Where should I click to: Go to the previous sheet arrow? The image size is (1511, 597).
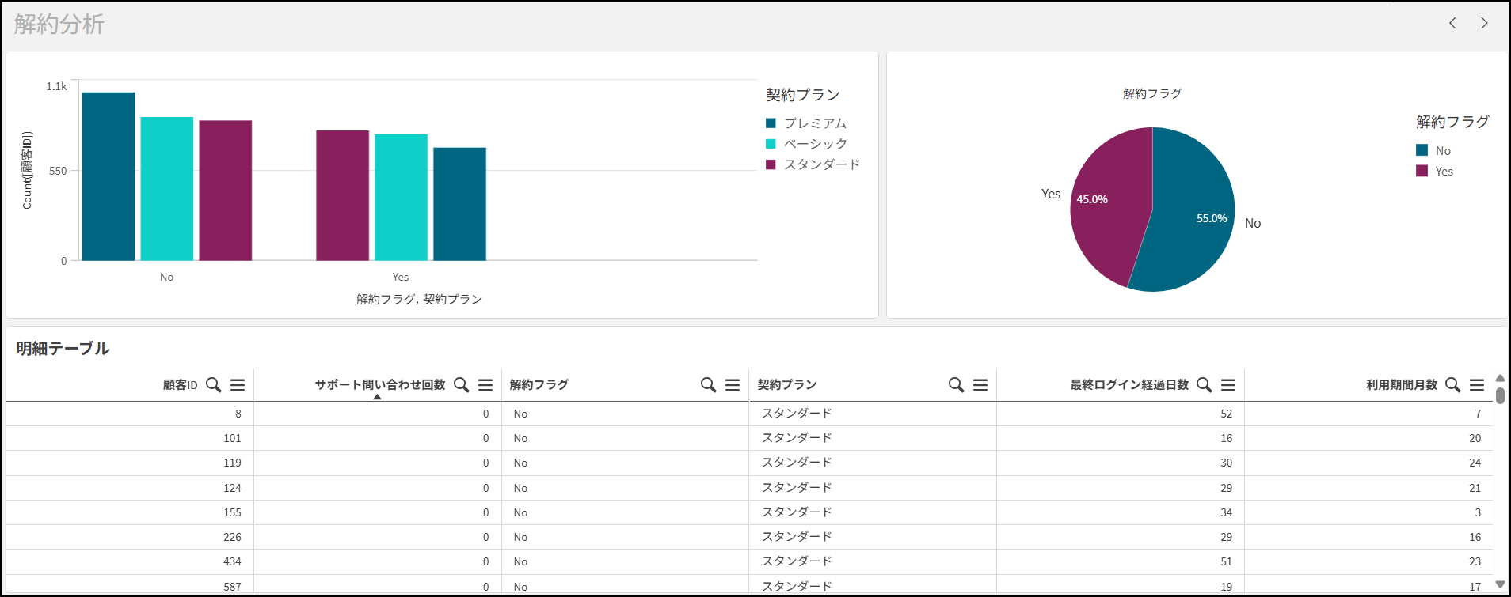(1452, 24)
